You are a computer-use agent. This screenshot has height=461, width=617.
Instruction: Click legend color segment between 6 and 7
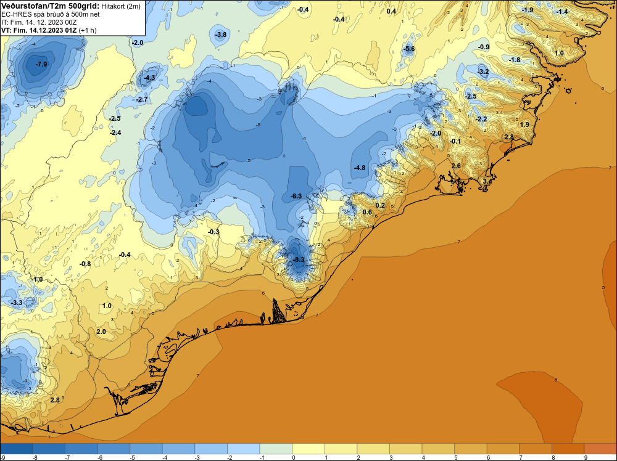tap(503, 449)
